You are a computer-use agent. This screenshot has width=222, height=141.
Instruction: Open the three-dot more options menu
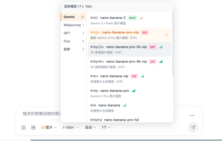(x=192, y=116)
